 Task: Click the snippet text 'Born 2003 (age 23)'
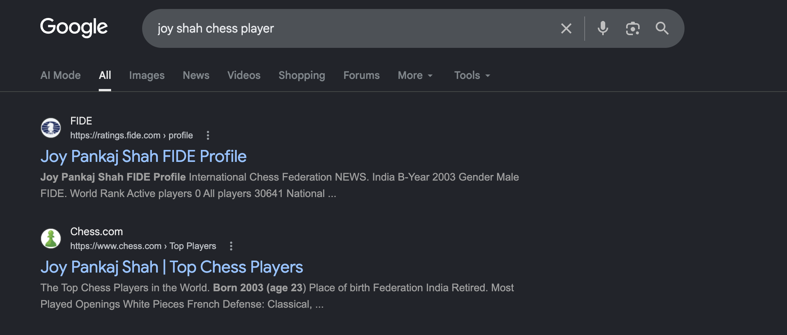pyautogui.click(x=260, y=288)
